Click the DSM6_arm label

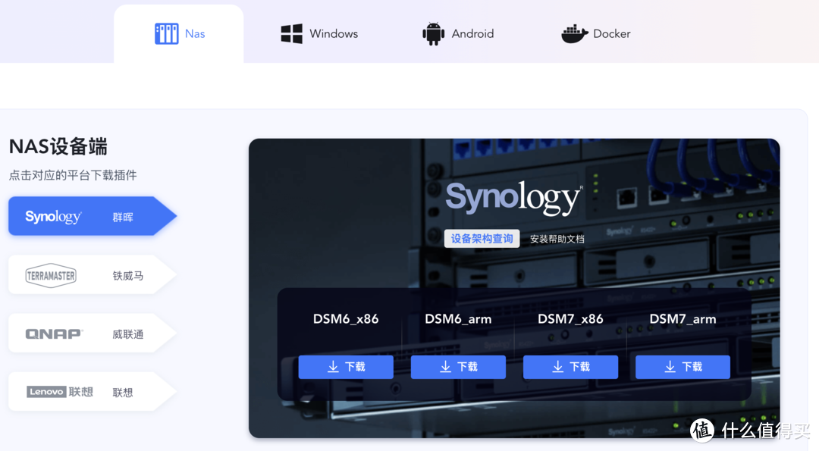pos(458,319)
